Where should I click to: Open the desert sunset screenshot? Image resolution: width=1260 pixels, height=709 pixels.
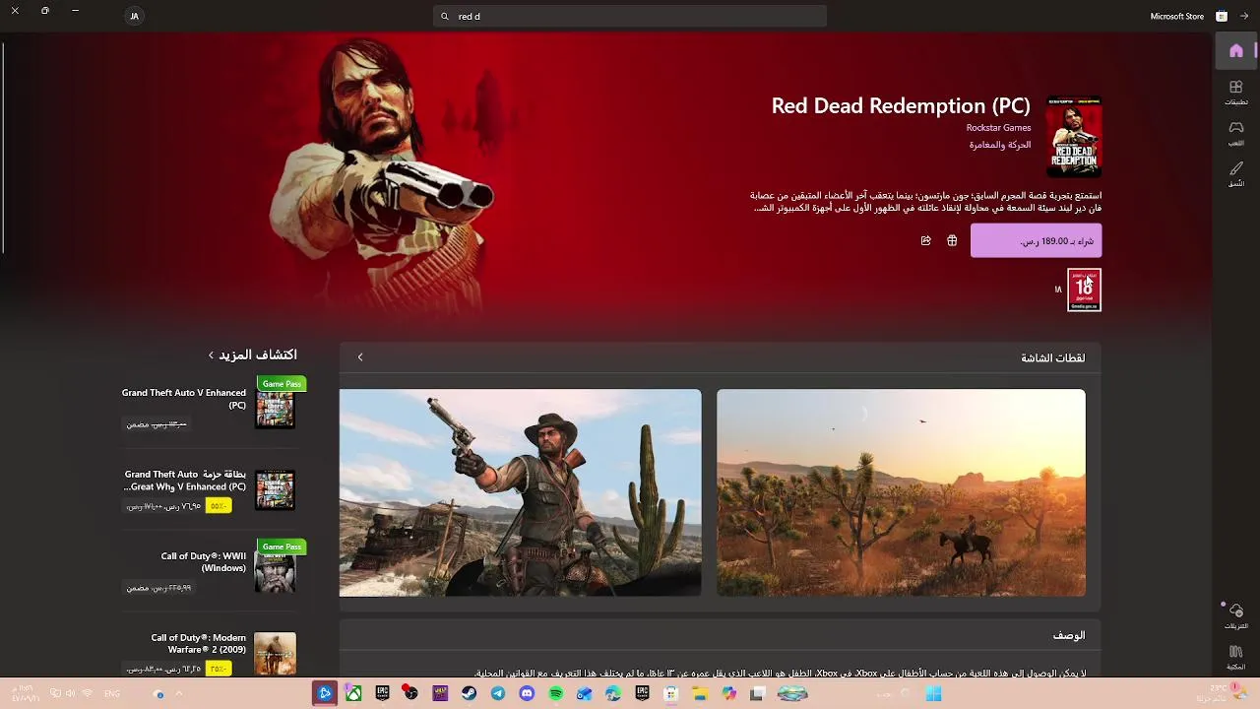901,492
